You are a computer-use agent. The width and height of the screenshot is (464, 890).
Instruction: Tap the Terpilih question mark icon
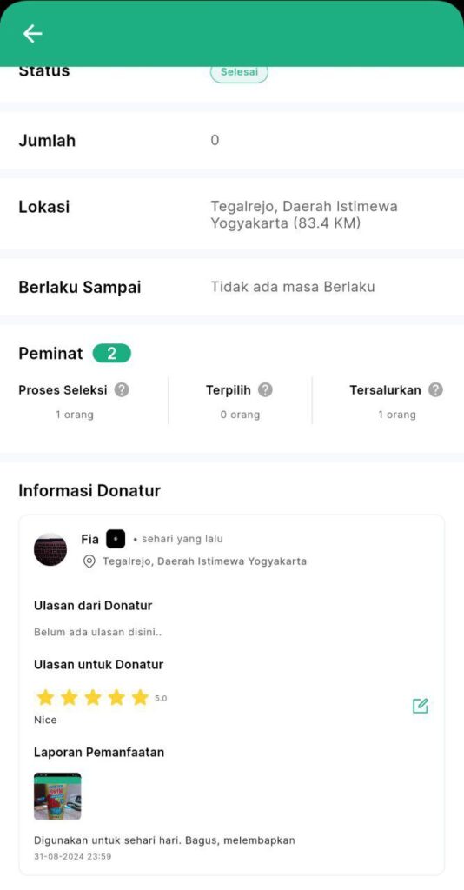(265, 390)
